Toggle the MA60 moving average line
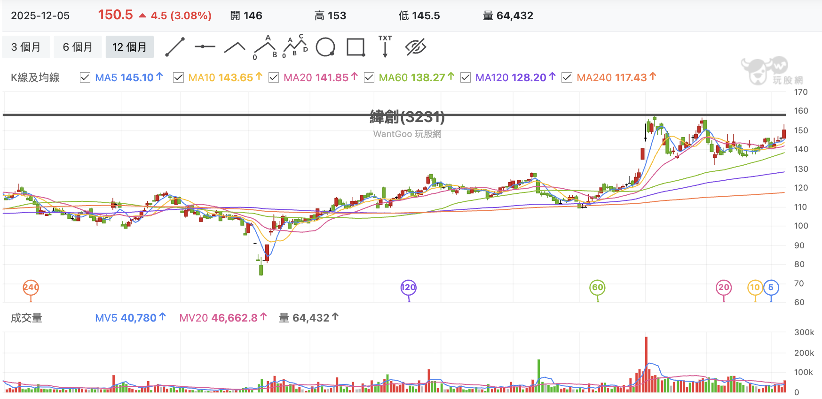The image size is (822, 399). [x=369, y=77]
